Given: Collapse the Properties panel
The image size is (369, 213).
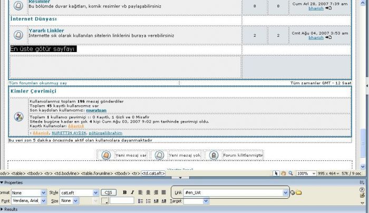Looking at the screenshot, I should point(3,182).
